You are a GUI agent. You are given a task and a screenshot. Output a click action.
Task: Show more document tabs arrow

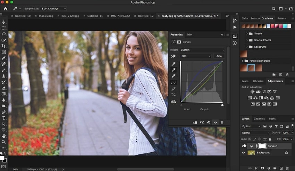click(x=227, y=16)
